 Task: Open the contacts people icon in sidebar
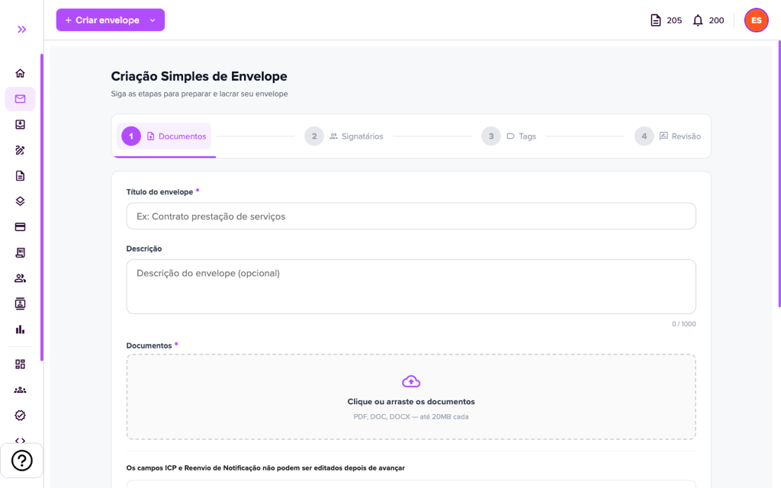tap(20, 278)
